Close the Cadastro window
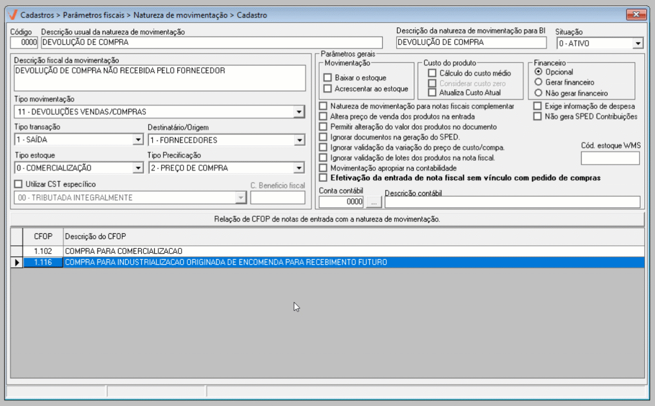Viewport: 655px width, 406px height. (636, 14)
